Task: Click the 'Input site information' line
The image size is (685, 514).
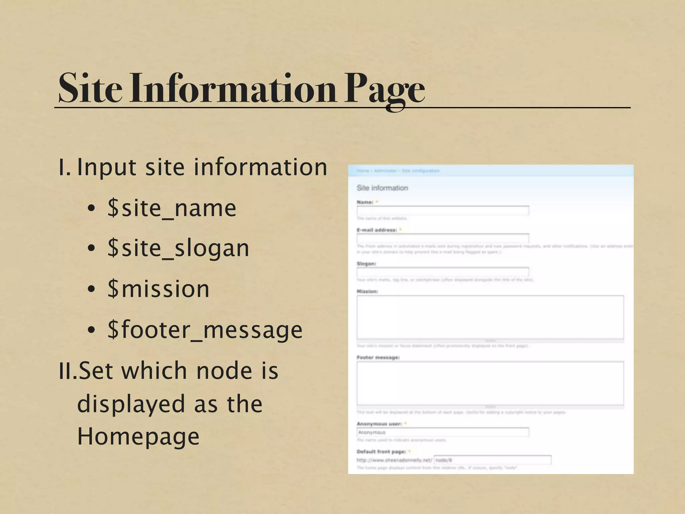Action: [x=202, y=167]
